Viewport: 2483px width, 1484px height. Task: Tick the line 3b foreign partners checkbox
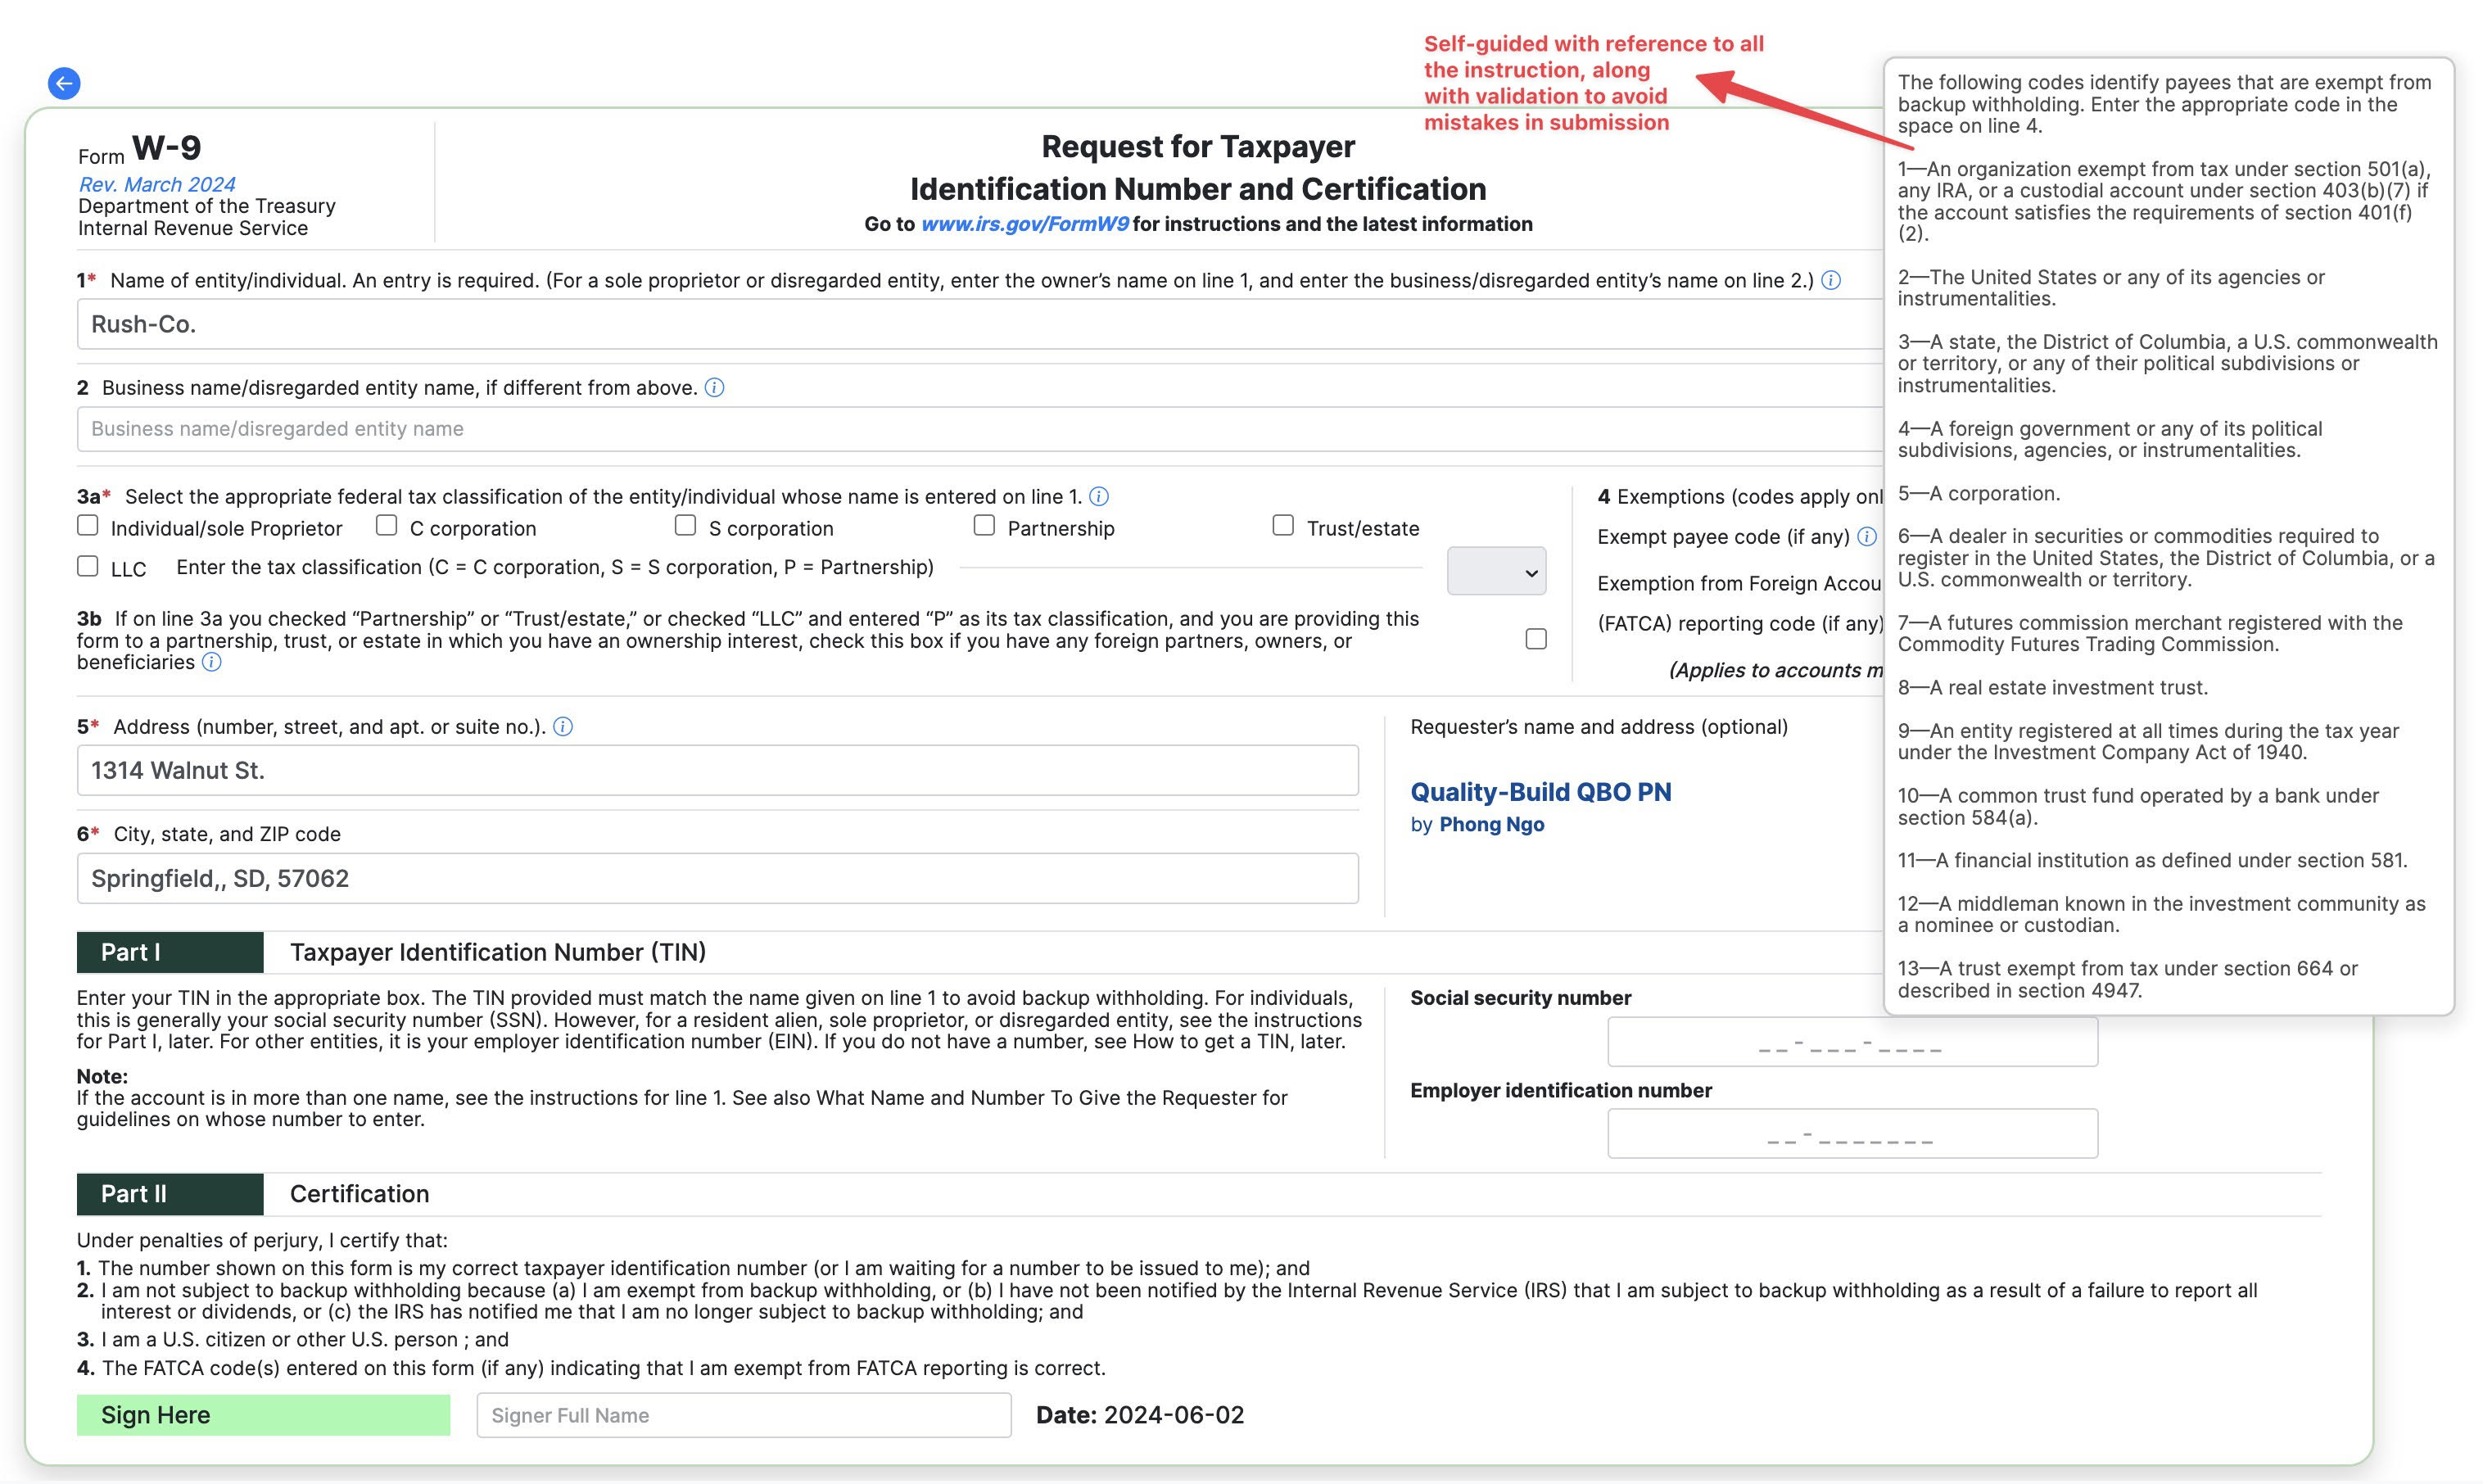click(1536, 639)
